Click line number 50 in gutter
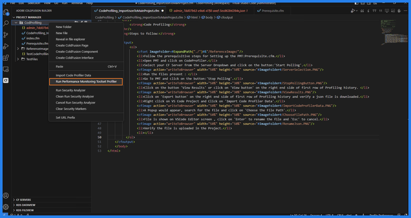 tap(99, 137)
